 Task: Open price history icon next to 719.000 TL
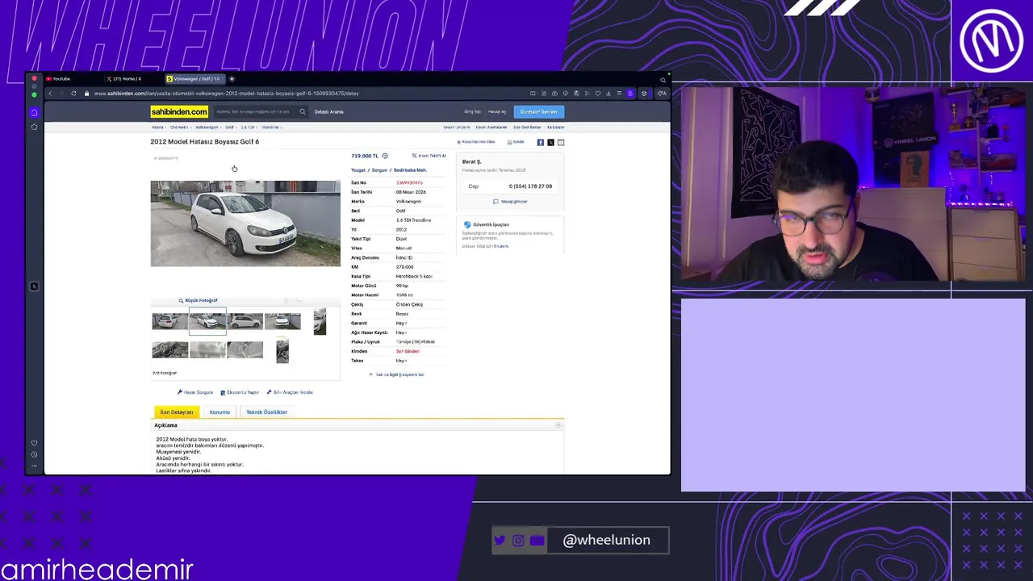click(x=385, y=156)
